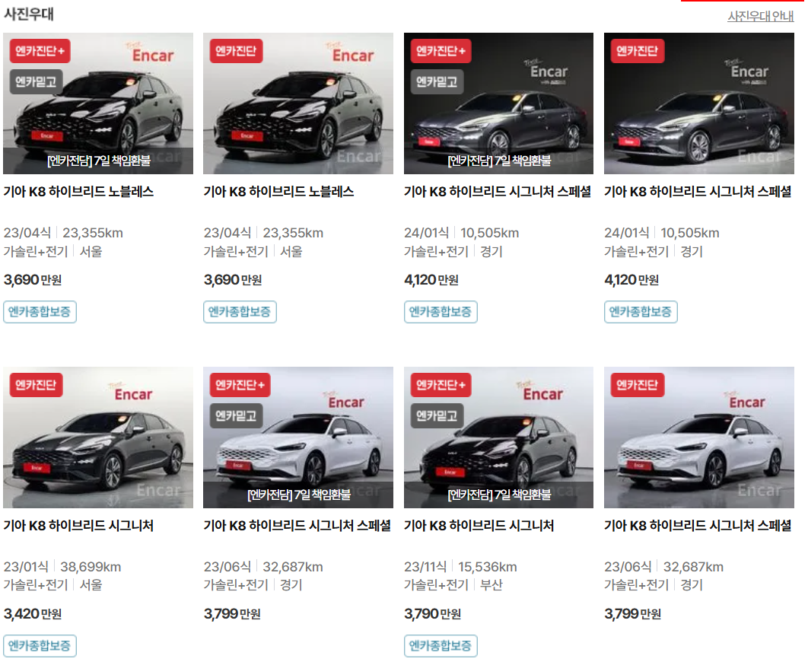Click the 7일 책임환불 banner on the 3,790만원 부산 car
This screenshot has height=665, width=808.
coord(499,495)
